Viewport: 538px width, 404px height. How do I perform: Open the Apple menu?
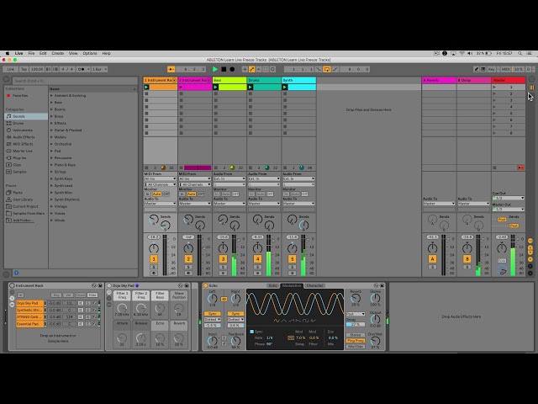click(8, 53)
